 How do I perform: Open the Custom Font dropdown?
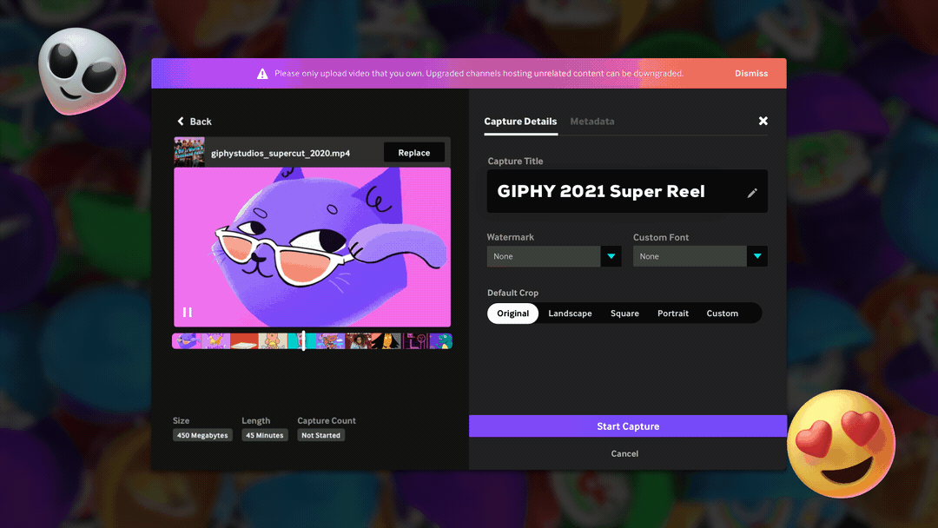click(700, 256)
